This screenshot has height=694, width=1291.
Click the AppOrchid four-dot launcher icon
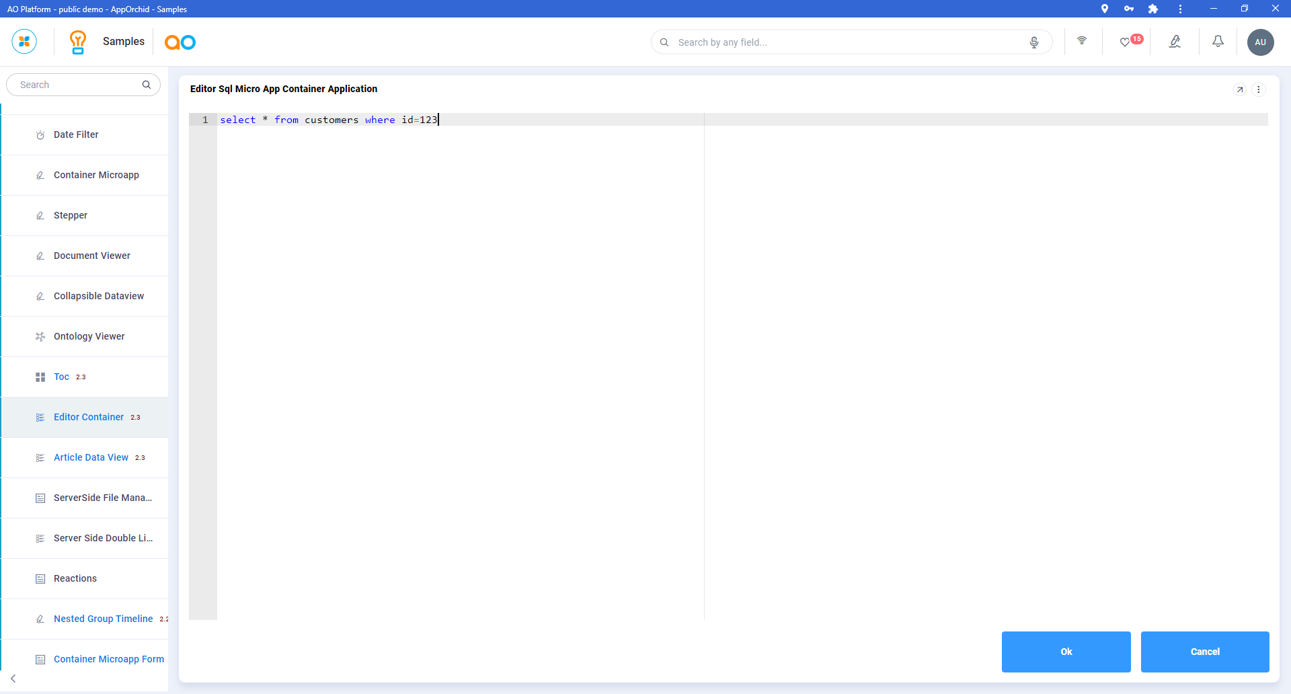coord(24,42)
